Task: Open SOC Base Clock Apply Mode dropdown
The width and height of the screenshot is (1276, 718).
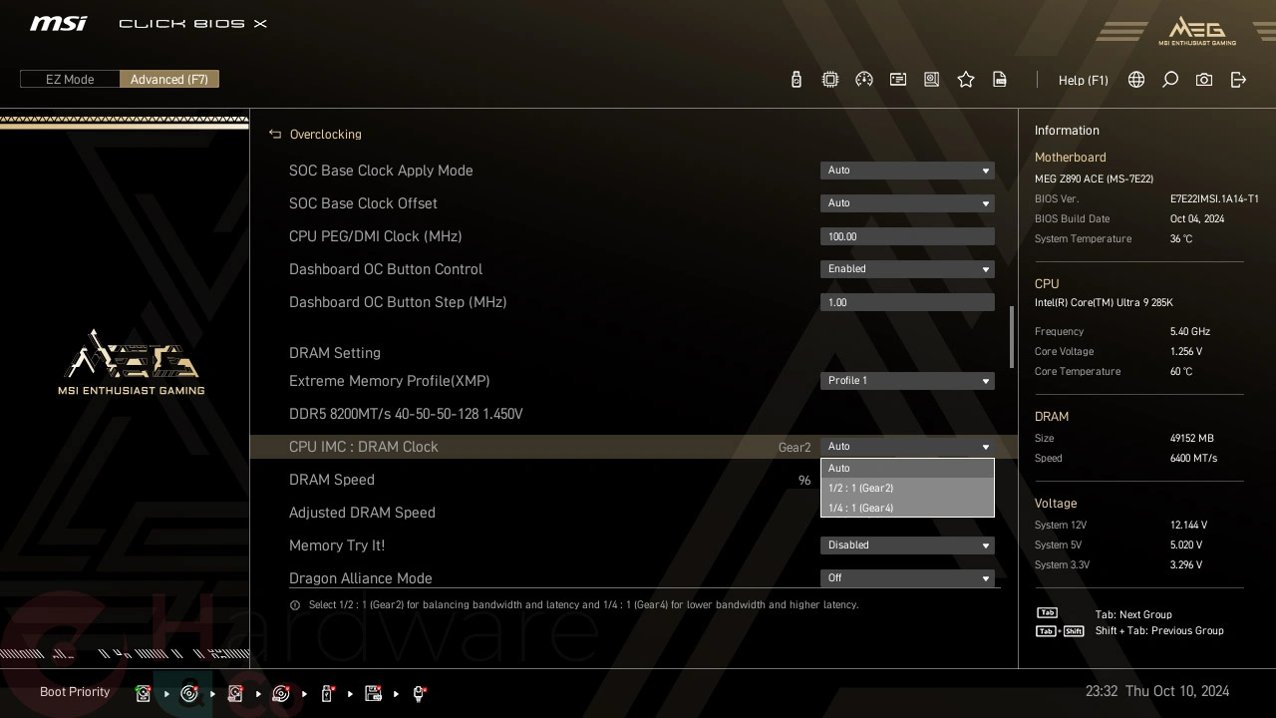Action: (x=907, y=171)
